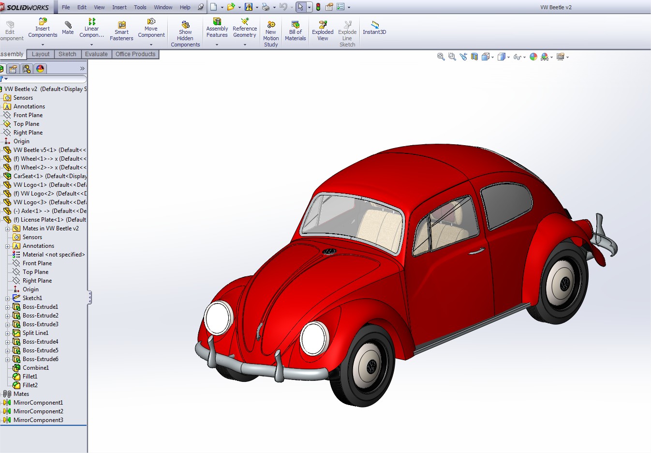The width and height of the screenshot is (651, 453).
Task: Expand the manager panel tabs chevron
Action: (x=82, y=69)
